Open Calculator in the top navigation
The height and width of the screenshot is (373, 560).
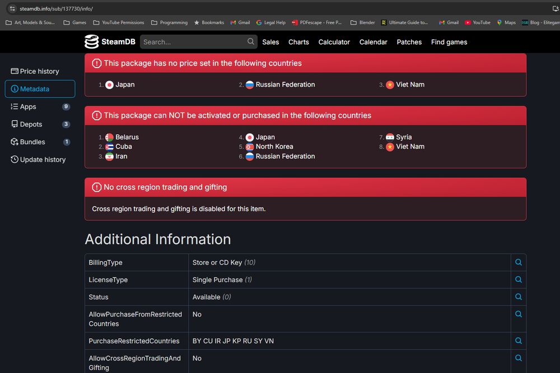334,42
